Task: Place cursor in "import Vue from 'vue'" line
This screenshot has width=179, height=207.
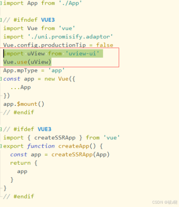Action: click(x=39, y=28)
